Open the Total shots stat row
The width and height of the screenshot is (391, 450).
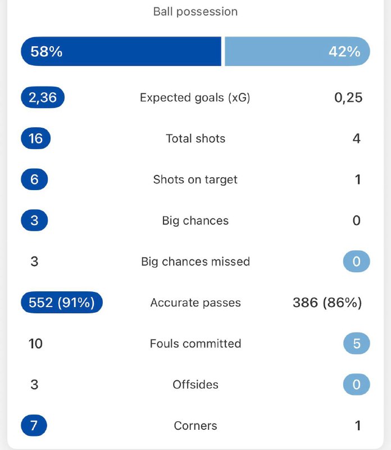coord(195,138)
